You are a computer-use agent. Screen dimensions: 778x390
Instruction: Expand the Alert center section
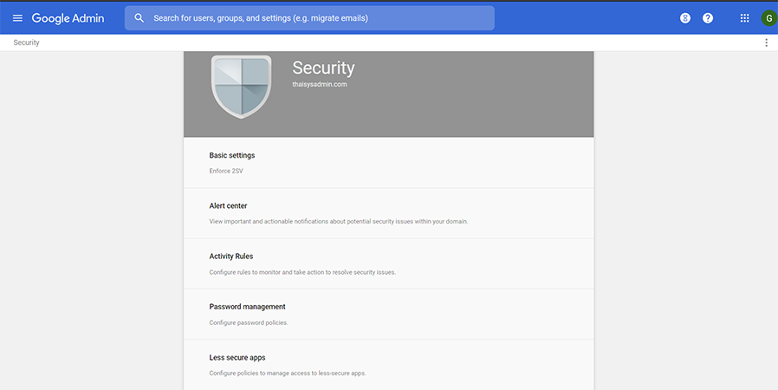[388, 213]
